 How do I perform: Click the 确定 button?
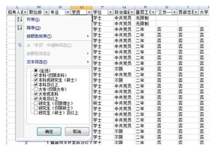click(49, 131)
